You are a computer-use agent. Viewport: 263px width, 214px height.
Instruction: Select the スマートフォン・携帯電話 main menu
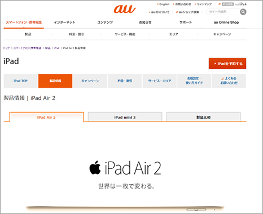[24, 23]
